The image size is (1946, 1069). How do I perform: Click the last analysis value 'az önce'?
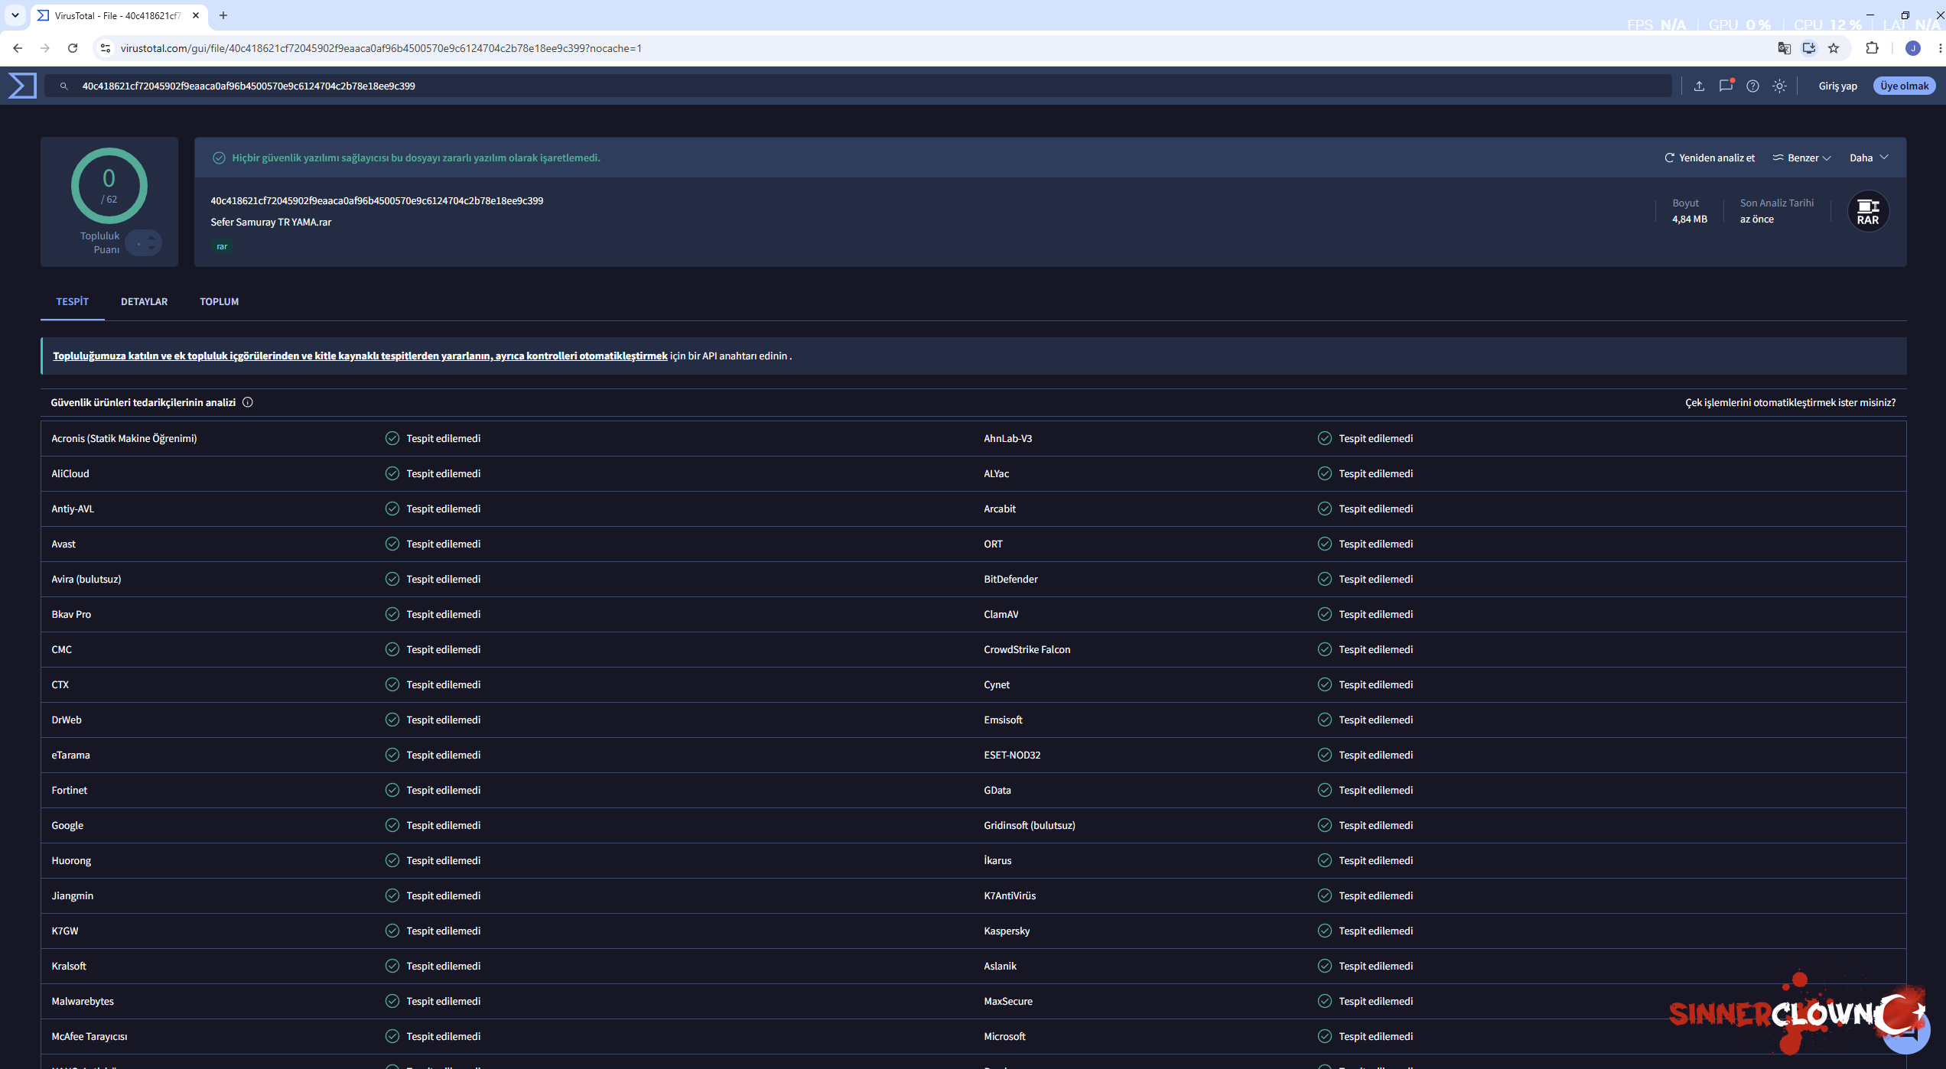click(x=1756, y=219)
